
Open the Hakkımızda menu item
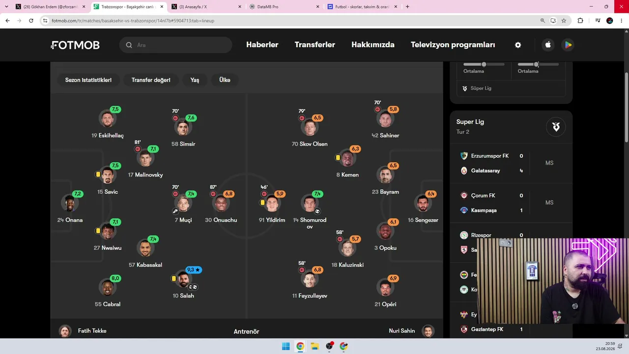click(x=373, y=45)
